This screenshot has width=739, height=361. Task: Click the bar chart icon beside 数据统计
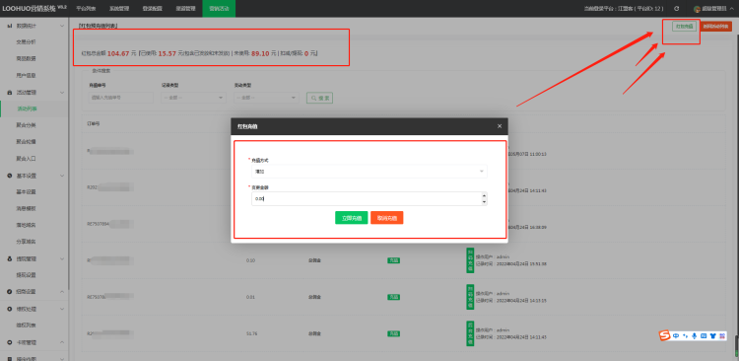pyautogui.click(x=10, y=26)
